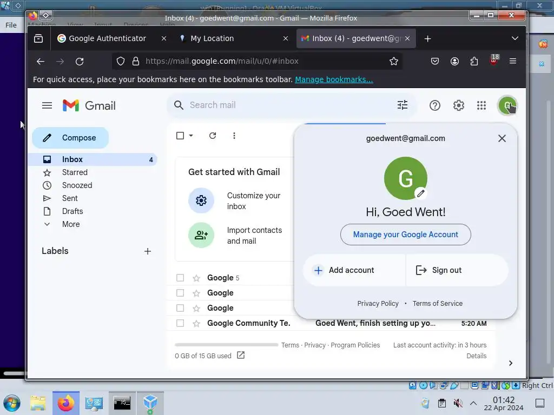Expand side panel arrow at bottom right
This screenshot has height=415, width=554.
pos(511,363)
